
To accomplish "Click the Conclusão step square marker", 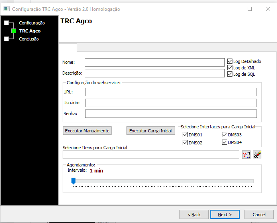I will point(6,39).
